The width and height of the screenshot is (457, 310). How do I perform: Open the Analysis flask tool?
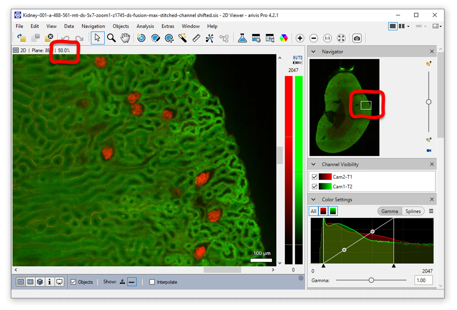(x=242, y=38)
